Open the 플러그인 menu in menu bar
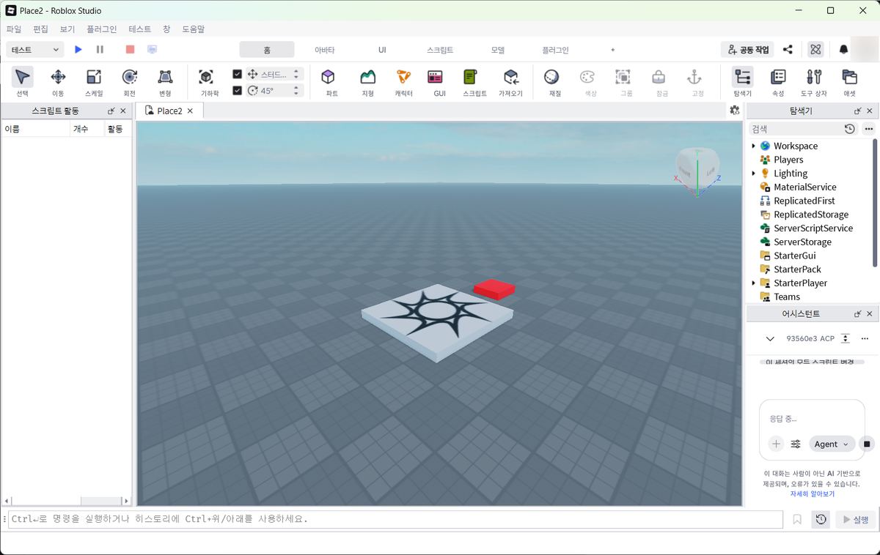 (x=101, y=29)
